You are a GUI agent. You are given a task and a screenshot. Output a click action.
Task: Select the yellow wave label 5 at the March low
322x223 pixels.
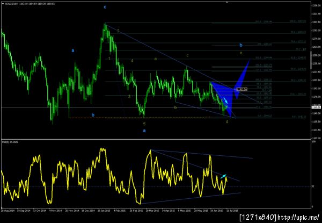144,124
